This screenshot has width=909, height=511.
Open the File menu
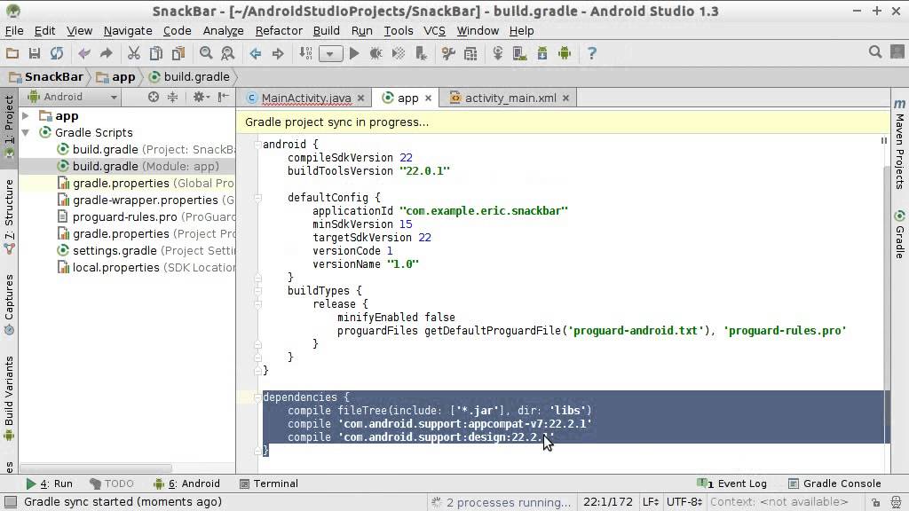pyautogui.click(x=14, y=31)
